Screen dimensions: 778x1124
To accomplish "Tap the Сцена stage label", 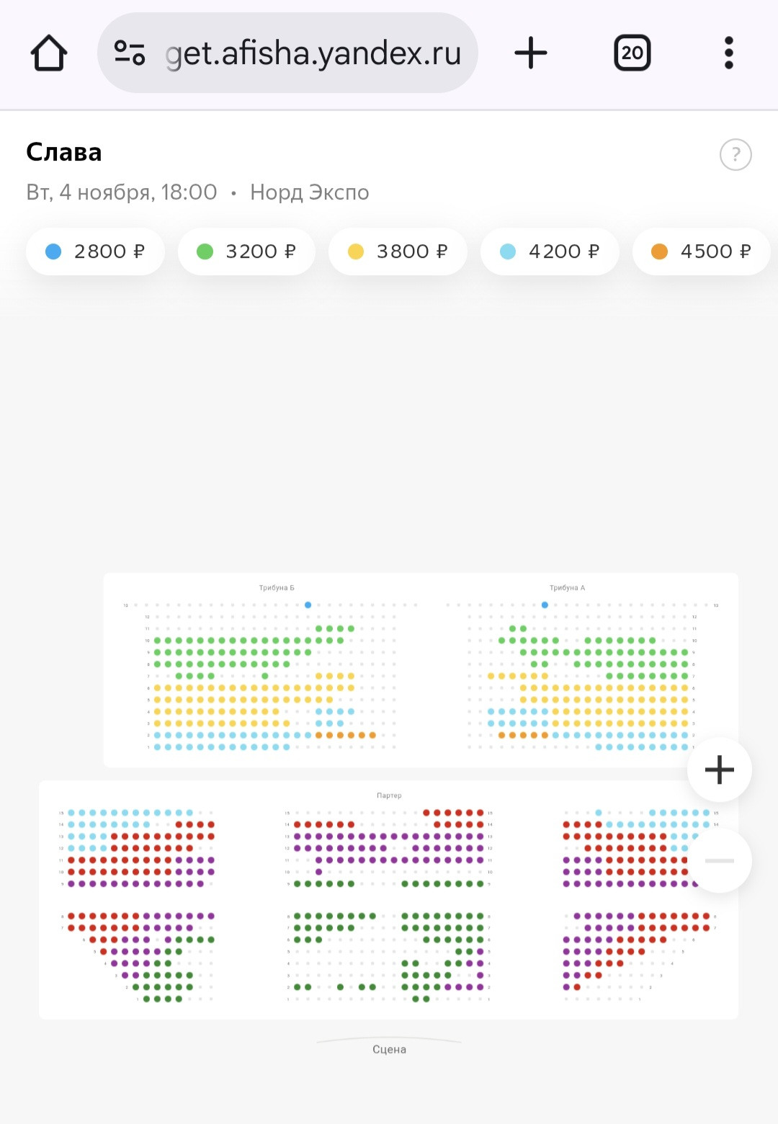I will click(x=389, y=1049).
